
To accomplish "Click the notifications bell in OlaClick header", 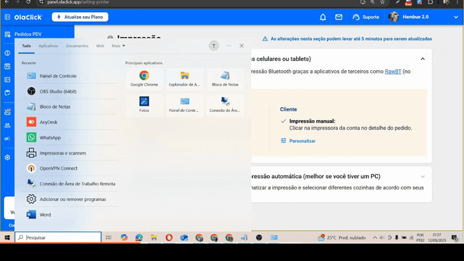I will point(323,17).
